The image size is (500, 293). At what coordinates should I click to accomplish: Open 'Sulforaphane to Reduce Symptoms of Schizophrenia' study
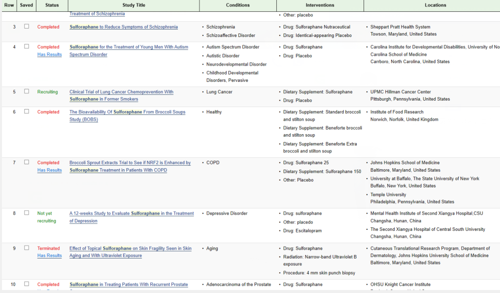tap(124, 27)
